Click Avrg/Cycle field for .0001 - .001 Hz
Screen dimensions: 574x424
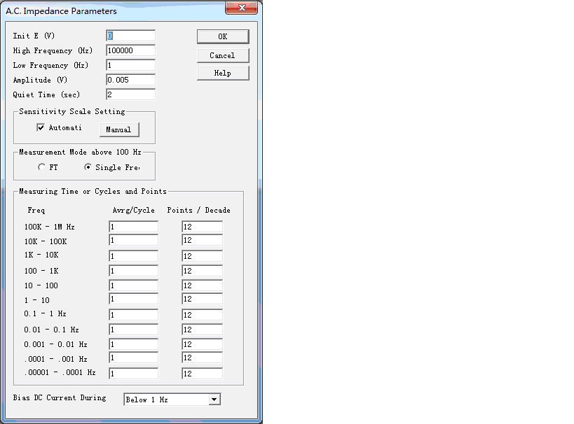pyautogui.click(x=134, y=358)
